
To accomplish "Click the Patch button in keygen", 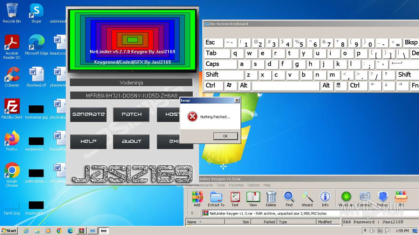I will pyautogui.click(x=131, y=114).
